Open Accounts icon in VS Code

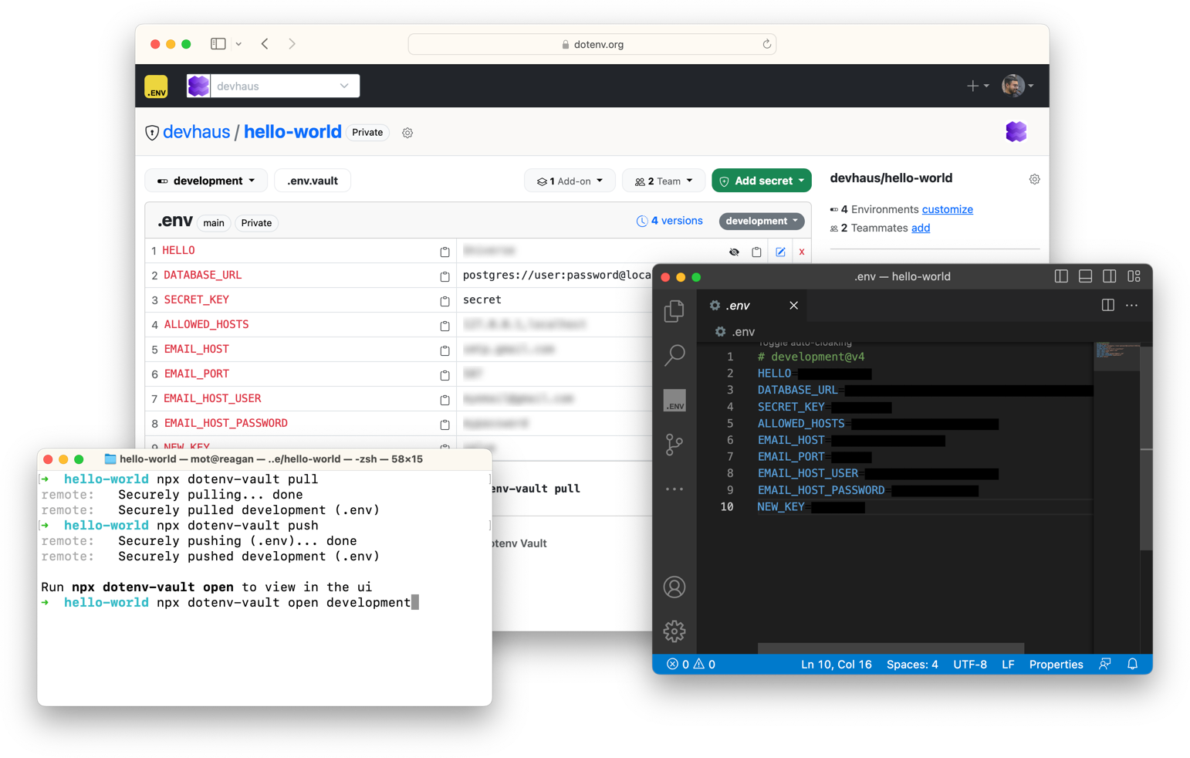[674, 587]
